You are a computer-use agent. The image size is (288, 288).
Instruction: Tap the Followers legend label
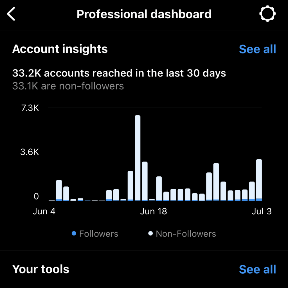click(98, 234)
